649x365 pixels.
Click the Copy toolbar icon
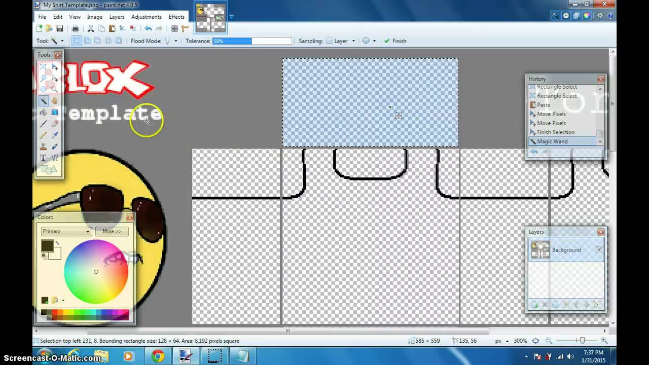tap(101, 28)
